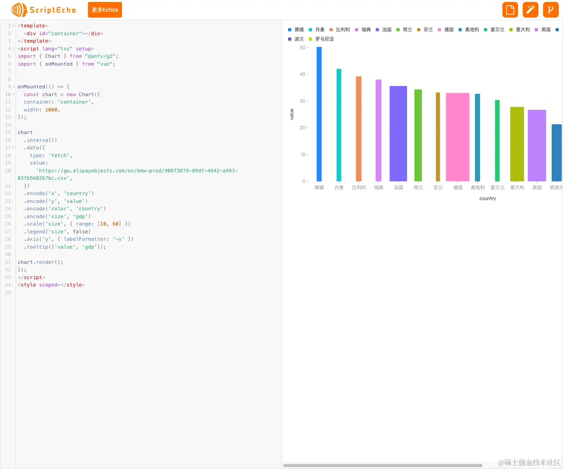This screenshot has height=469, width=563.
Task: Fold the onMounted function at line 9
Action: click(x=13, y=87)
